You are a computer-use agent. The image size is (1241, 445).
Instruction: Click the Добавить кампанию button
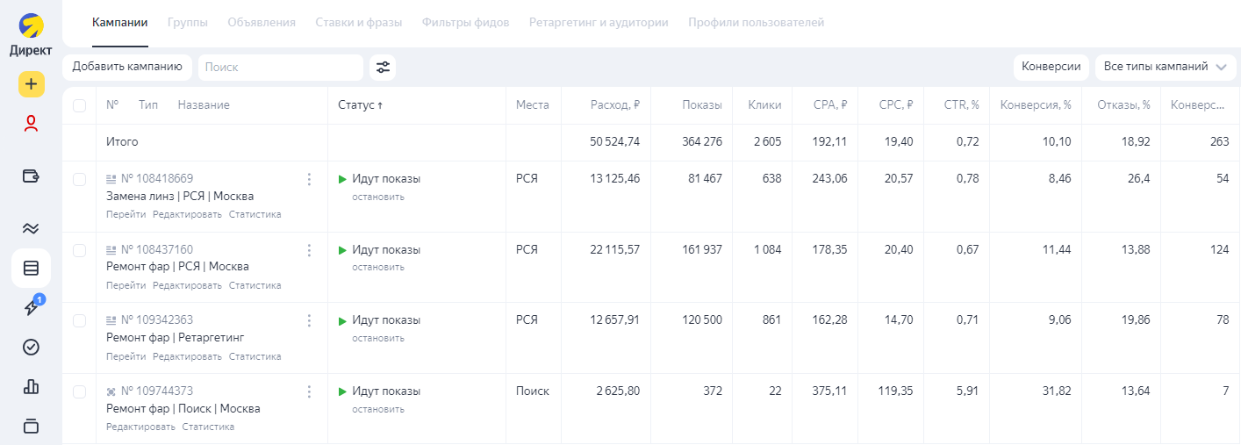coord(127,67)
